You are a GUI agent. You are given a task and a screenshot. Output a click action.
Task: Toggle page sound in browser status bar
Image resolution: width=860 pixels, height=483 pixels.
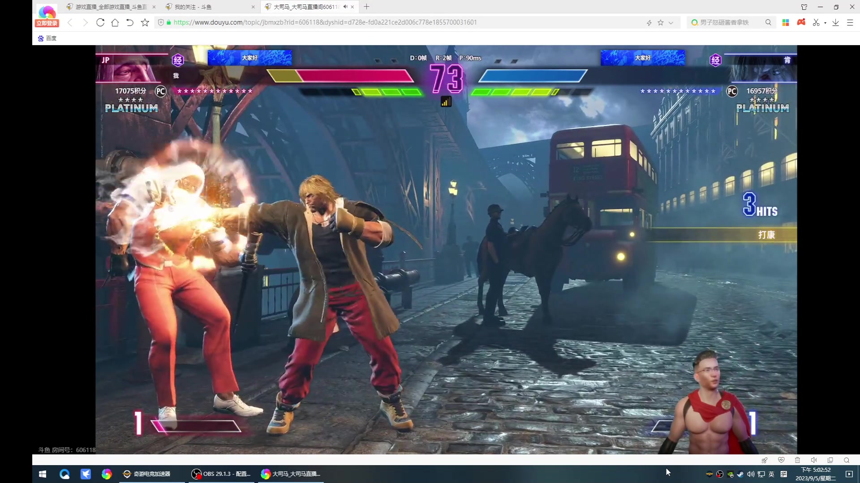pos(814,460)
